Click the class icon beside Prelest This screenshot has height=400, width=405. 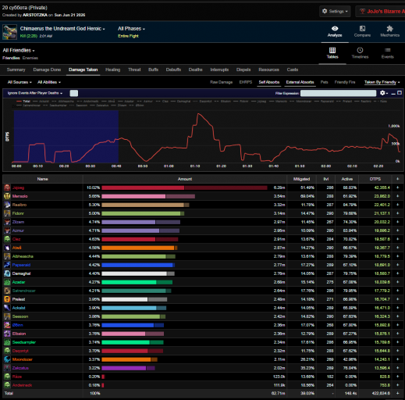7,299
